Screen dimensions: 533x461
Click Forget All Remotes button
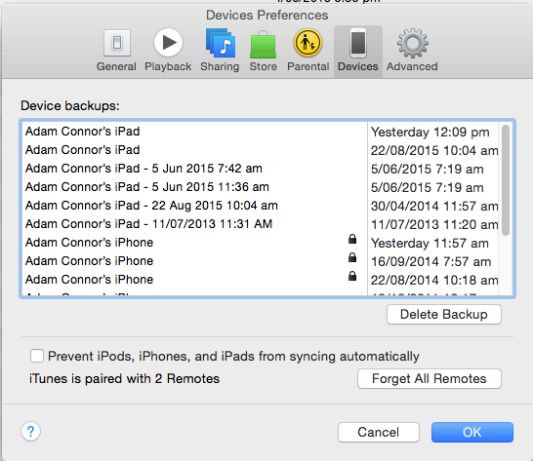pyautogui.click(x=430, y=378)
